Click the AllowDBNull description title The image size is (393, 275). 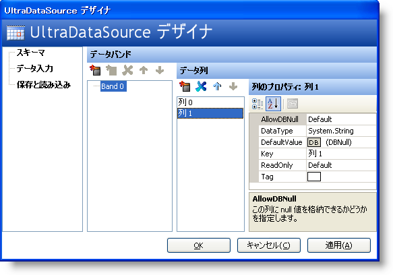(x=274, y=199)
